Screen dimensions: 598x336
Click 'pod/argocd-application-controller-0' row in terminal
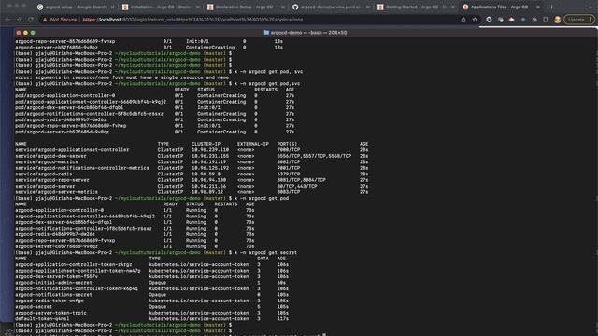pos(154,95)
